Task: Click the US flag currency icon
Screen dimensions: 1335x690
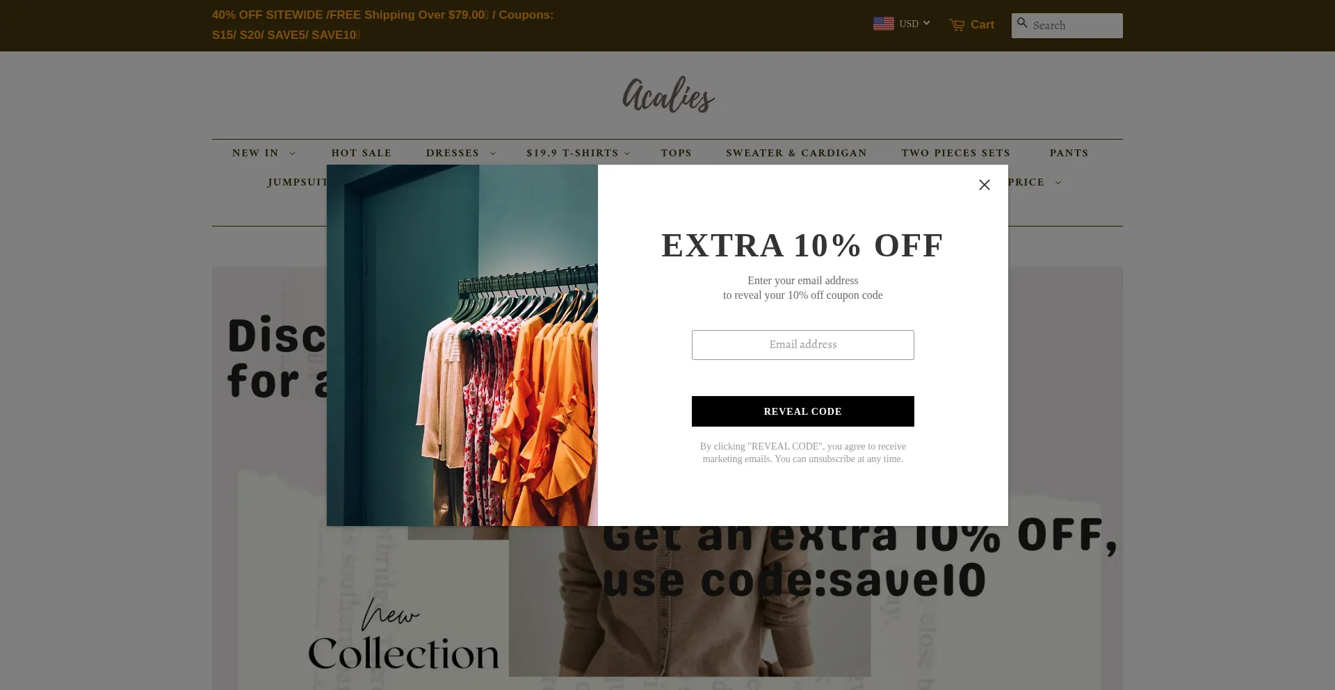Action: tap(884, 24)
